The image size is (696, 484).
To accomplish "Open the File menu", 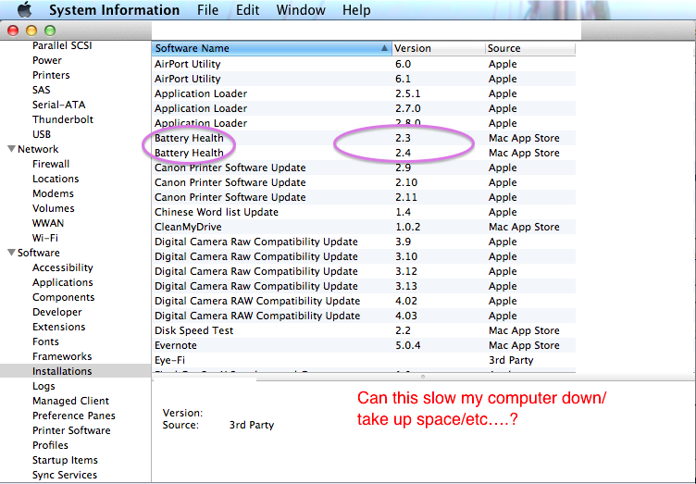I will tap(207, 10).
